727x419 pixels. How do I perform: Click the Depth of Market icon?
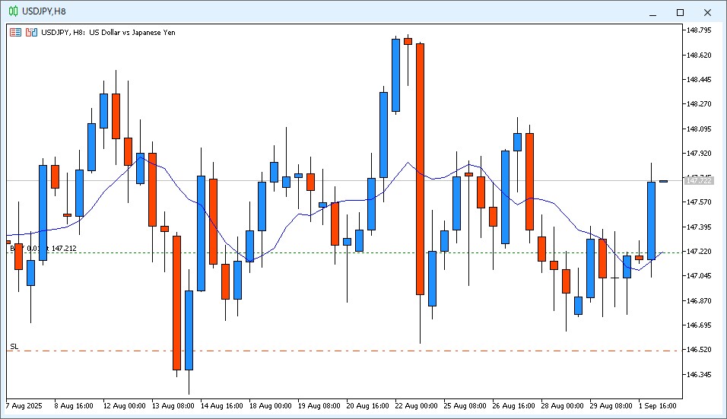tap(31, 33)
